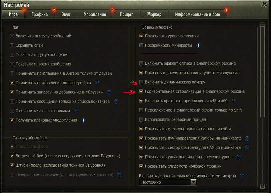Close the Настройки window
271x193 pixels.
pyautogui.click(x=264, y=4)
